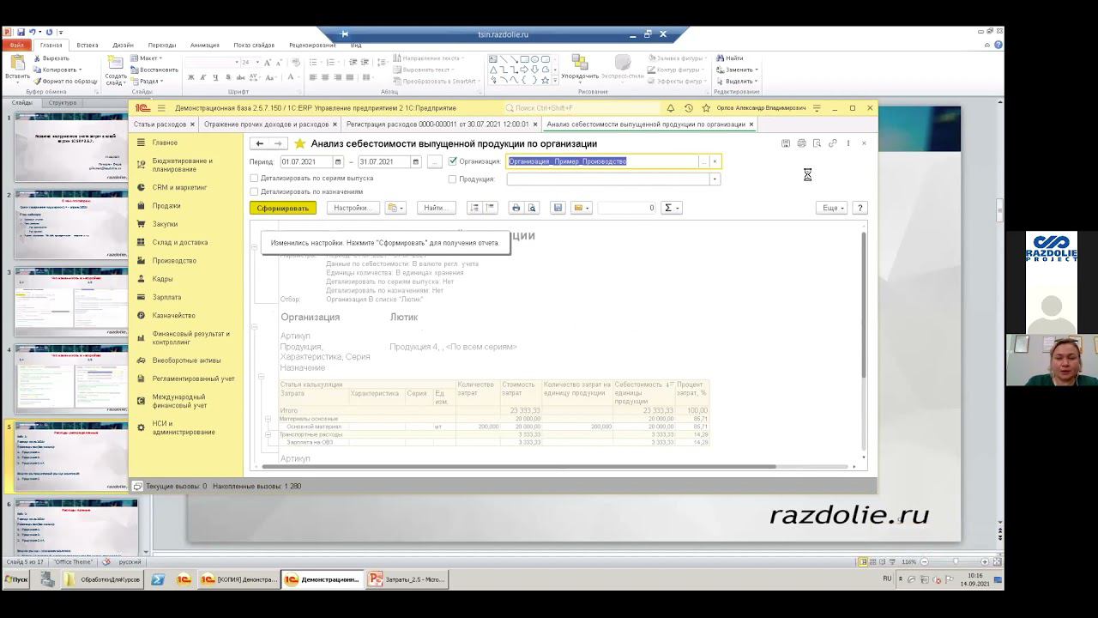Click the Пуск start button
Viewport: 1098px width, 618px height.
[x=16, y=579]
